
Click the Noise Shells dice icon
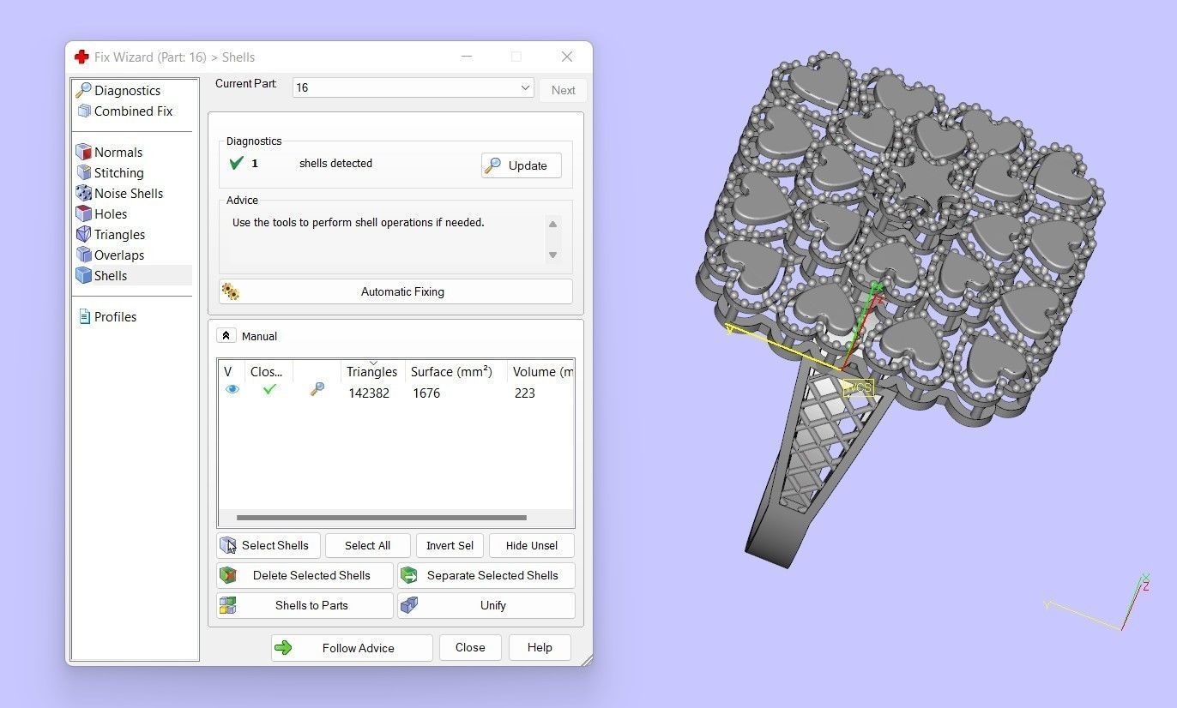click(x=83, y=193)
